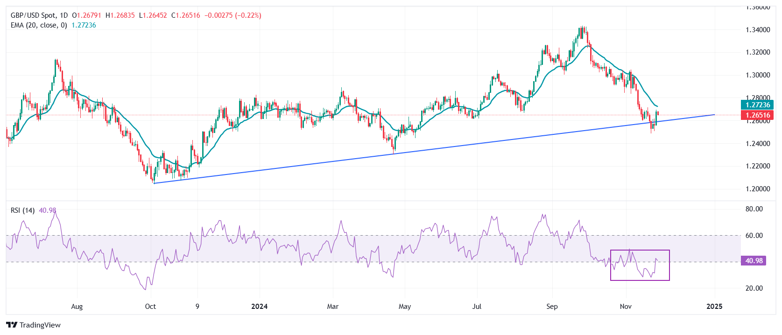This screenshot has height=335, width=782.
Task: Open the RSI (14) indicator legend label
Action: [22, 210]
